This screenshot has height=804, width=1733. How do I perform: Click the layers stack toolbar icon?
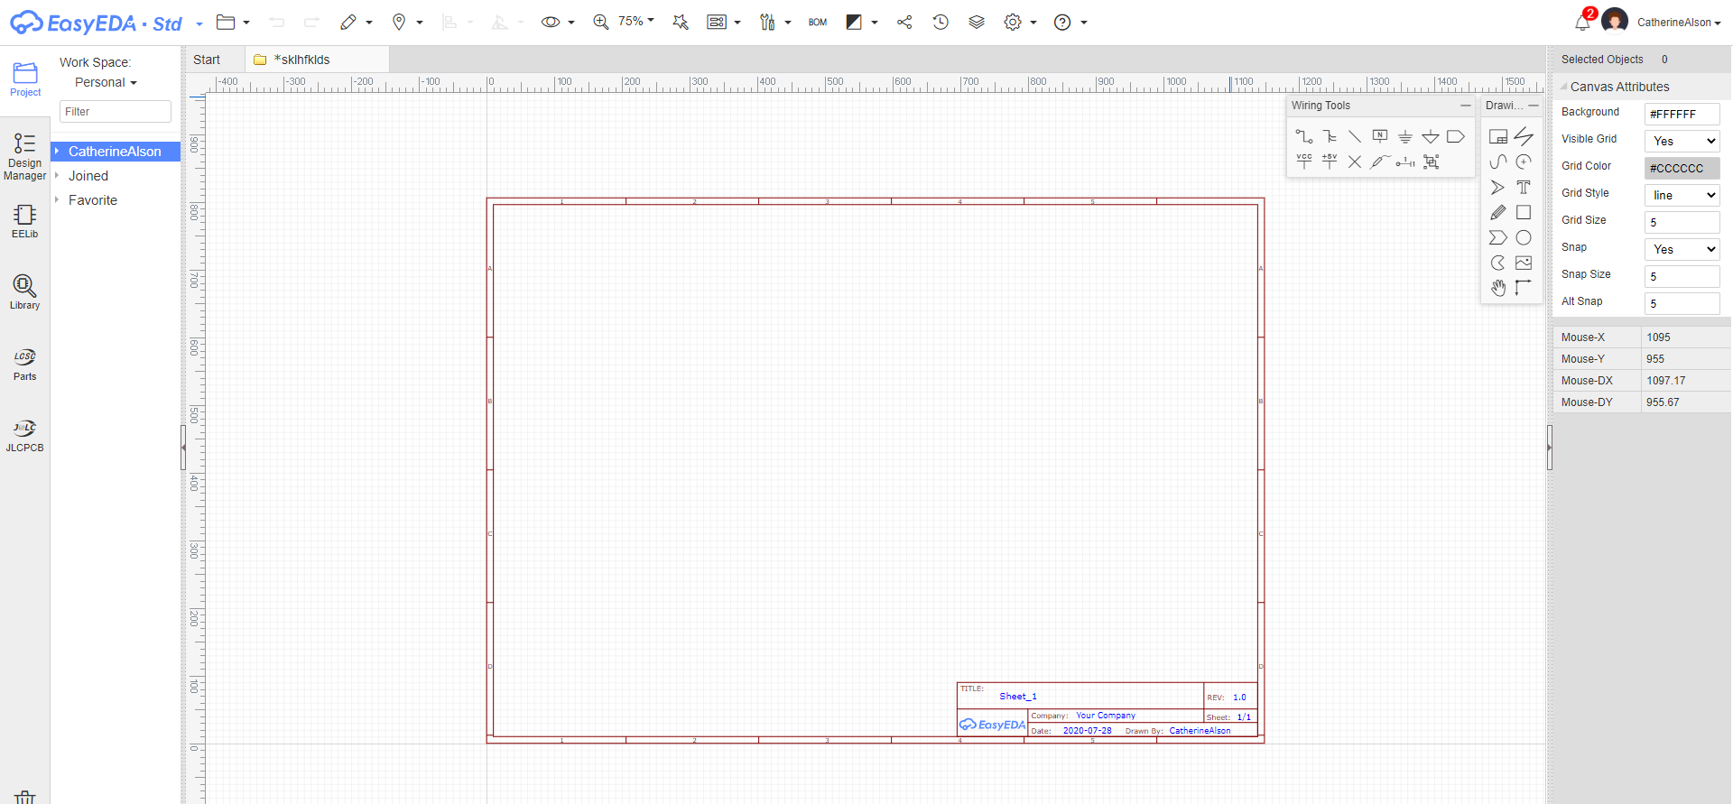click(x=977, y=23)
